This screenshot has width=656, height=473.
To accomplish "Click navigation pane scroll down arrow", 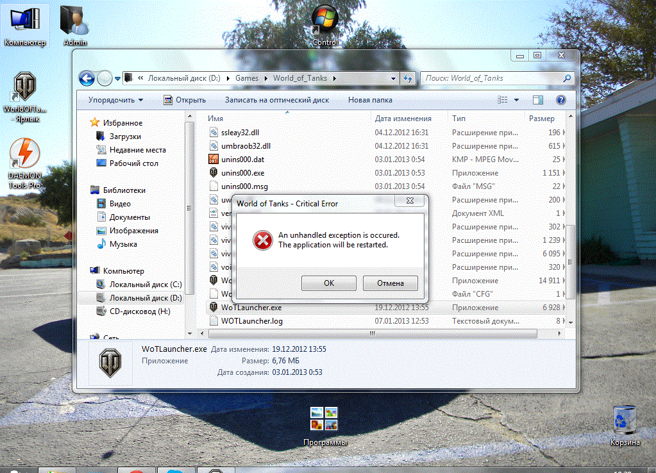I will (190, 333).
